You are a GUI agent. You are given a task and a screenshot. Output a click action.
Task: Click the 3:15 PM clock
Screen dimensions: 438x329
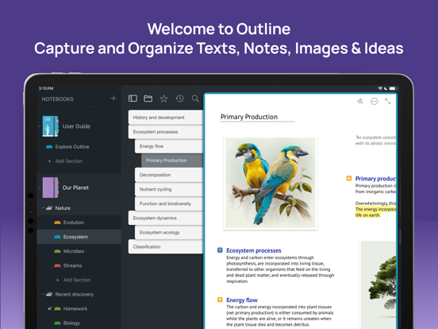[x=46, y=88]
